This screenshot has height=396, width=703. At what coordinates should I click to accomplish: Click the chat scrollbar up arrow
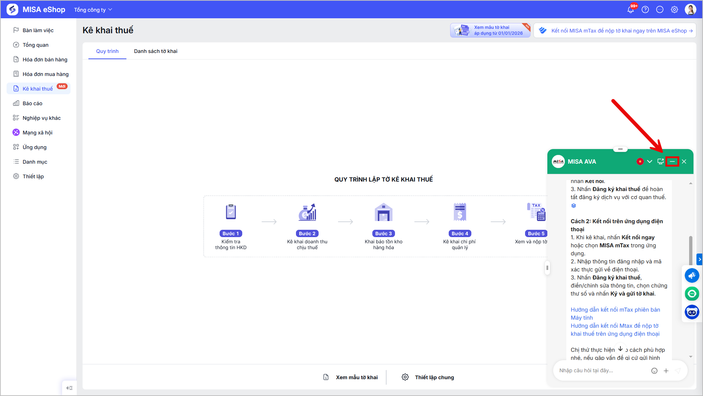(x=691, y=183)
